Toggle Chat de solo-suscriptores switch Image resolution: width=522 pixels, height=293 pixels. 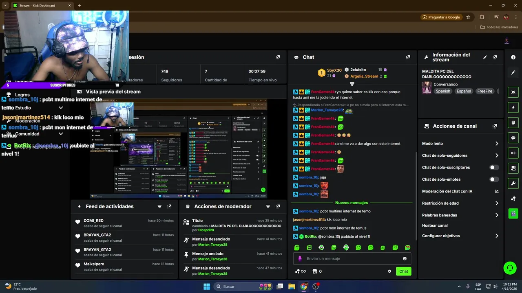click(494, 167)
